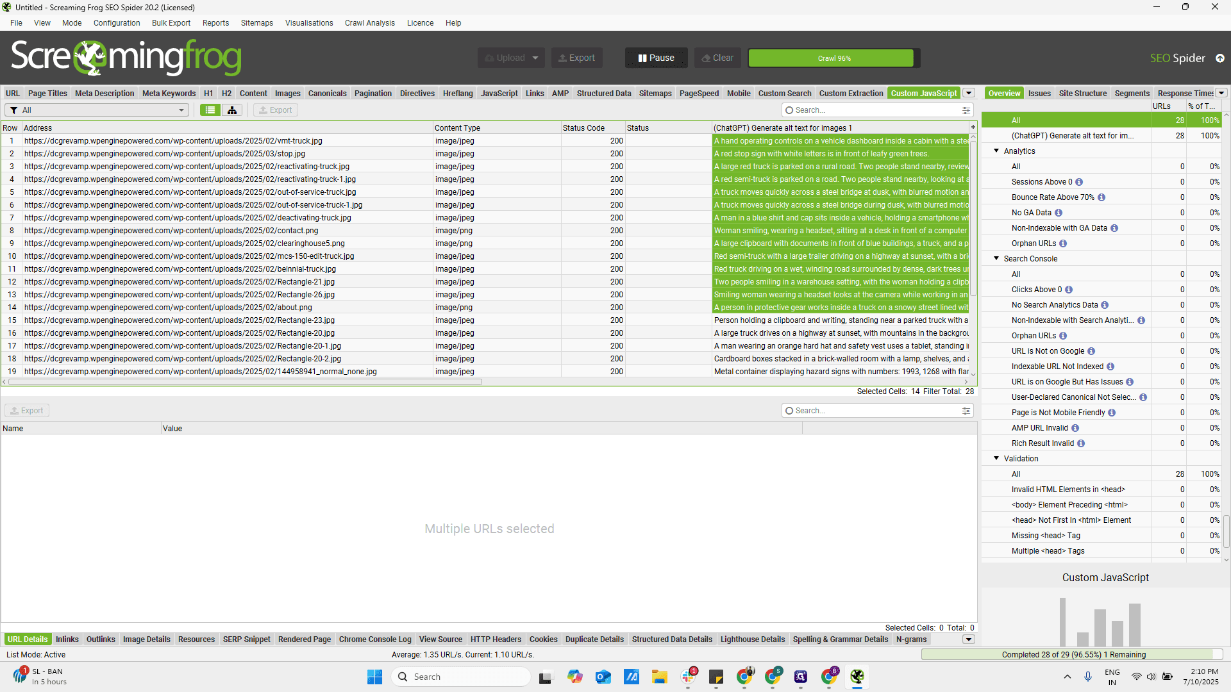Switch to list view mode
This screenshot has height=692, width=1231.
tap(210, 110)
